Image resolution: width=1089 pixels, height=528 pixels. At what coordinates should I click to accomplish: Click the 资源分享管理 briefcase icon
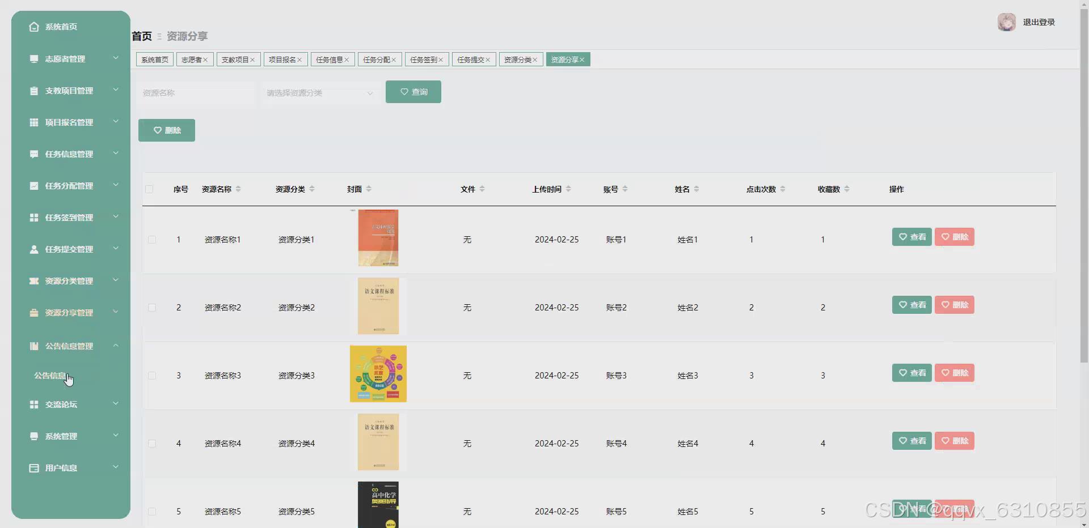[34, 313]
